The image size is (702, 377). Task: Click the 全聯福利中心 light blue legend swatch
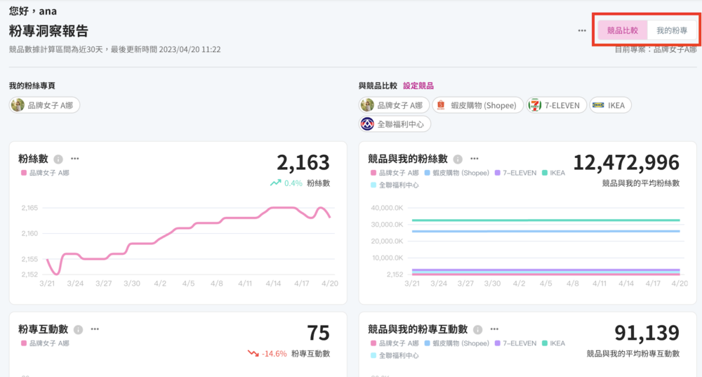pos(372,185)
